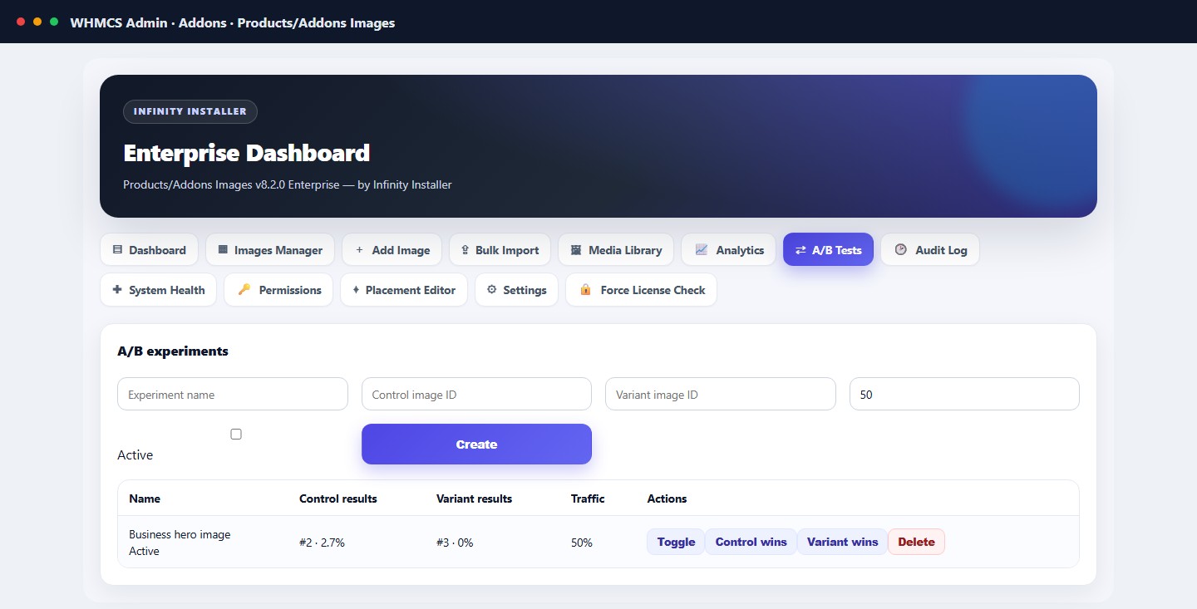Focus the Experiment name field
This screenshot has width=1197, height=609.
pyautogui.click(x=233, y=394)
